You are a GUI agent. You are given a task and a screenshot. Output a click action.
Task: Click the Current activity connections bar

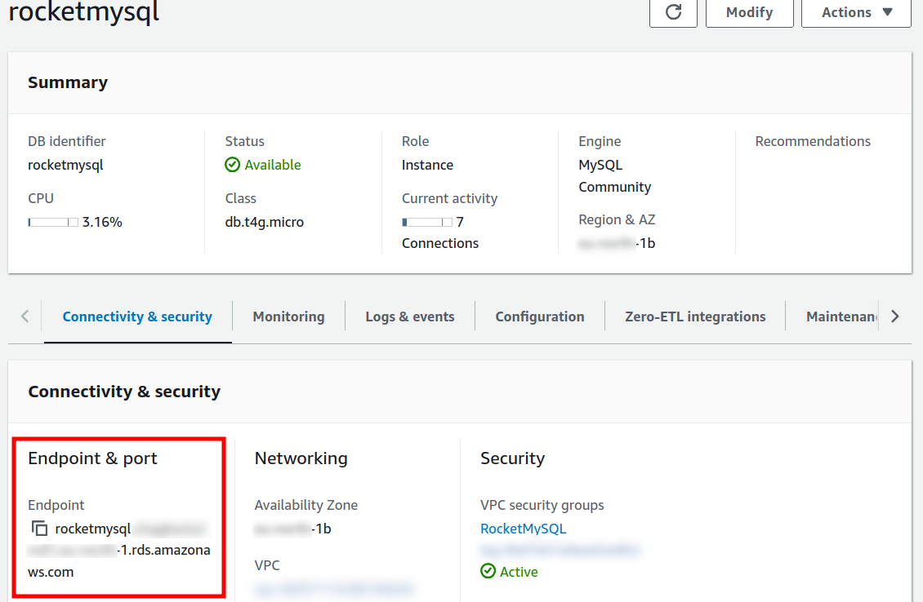pyautogui.click(x=427, y=222)
